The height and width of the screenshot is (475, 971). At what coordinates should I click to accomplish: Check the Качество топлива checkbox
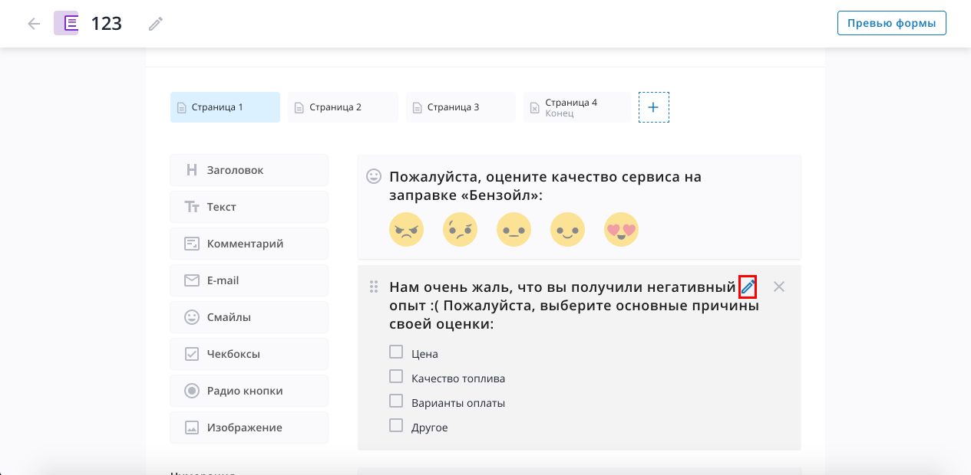[x=396, y=376]
